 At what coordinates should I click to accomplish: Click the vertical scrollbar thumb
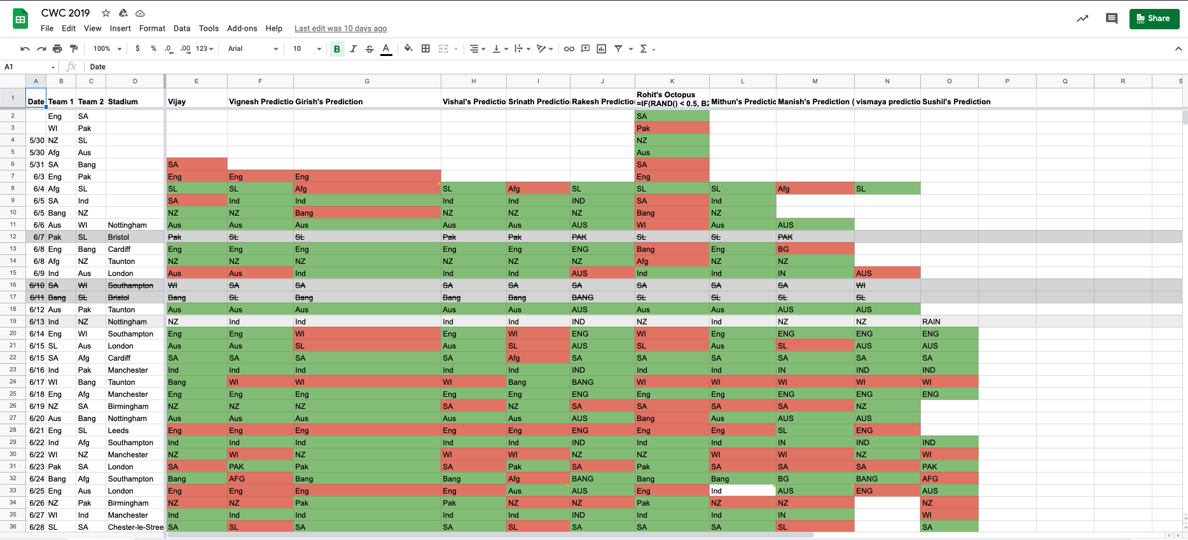point(1185,117)
